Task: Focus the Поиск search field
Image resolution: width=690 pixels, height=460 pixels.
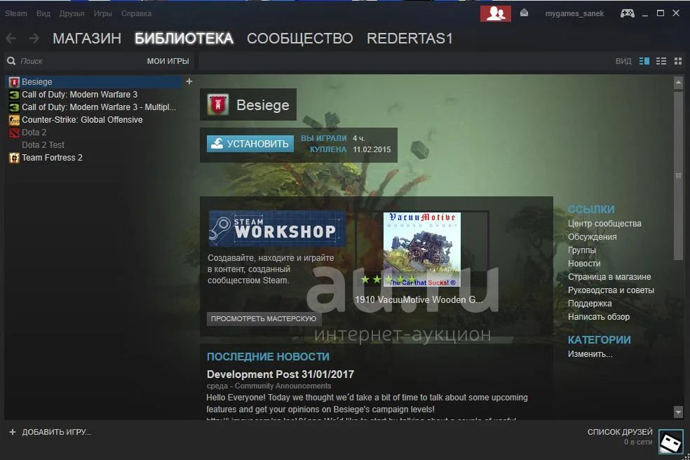Action: [79, 61]
